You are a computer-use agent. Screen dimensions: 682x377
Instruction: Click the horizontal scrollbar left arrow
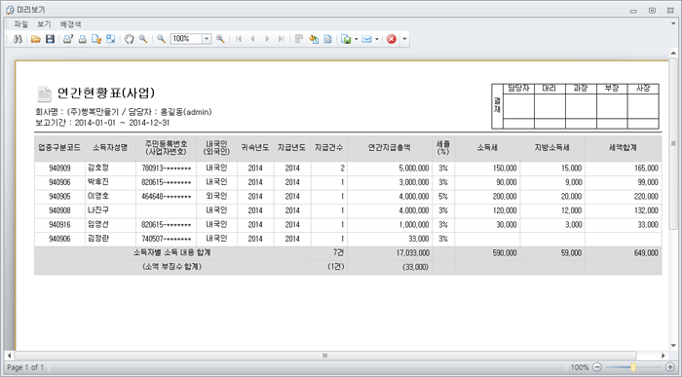click(x=9, y=356)
